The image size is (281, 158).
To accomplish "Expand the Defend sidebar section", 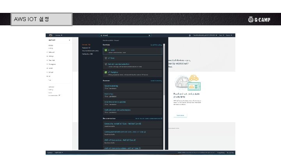I will 50,72.
